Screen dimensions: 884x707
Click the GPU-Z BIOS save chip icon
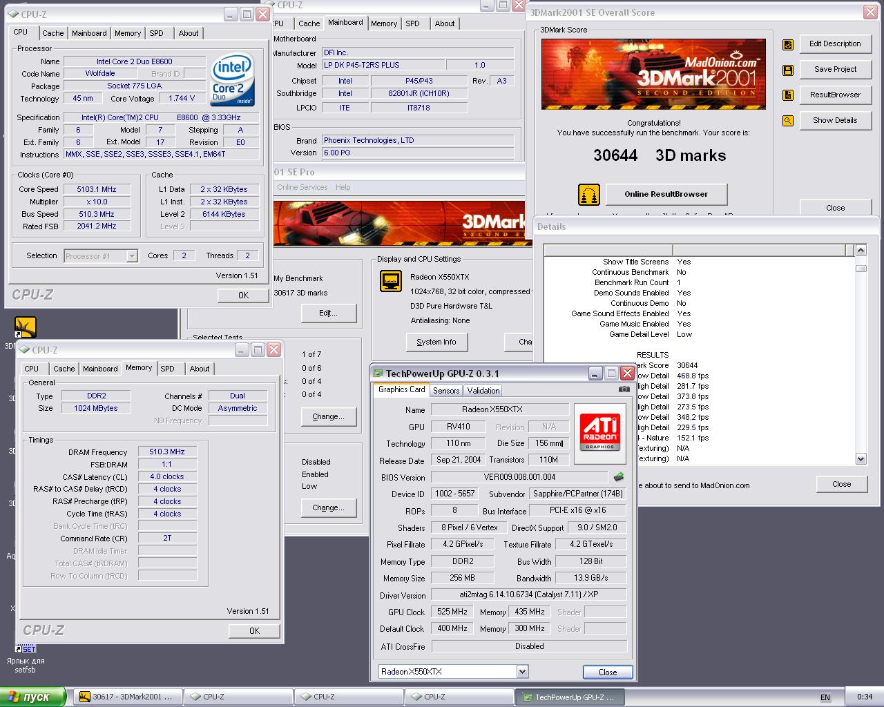coord(619,476)
